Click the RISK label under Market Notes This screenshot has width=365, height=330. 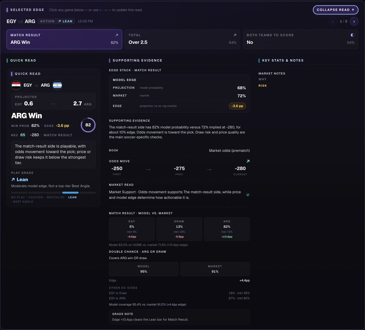(x=263, y=86)
